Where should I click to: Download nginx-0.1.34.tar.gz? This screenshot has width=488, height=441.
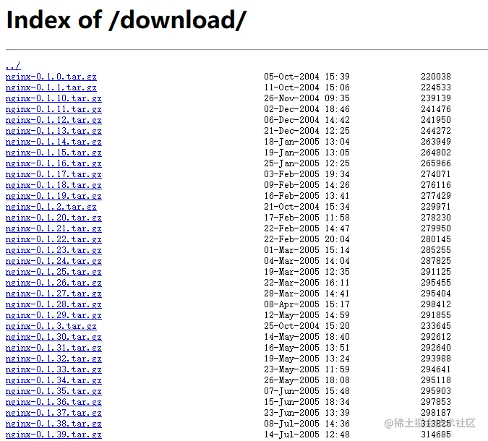click(x=53, y=380)
